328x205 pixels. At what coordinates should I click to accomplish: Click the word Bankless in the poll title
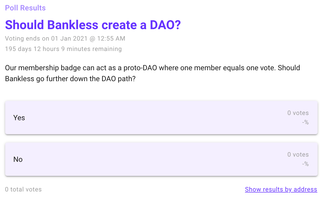tap(73, 25)
